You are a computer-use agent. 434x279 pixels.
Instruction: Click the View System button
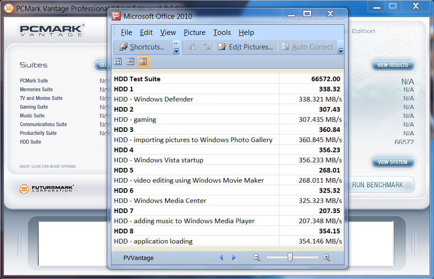[x=393, y=162]
